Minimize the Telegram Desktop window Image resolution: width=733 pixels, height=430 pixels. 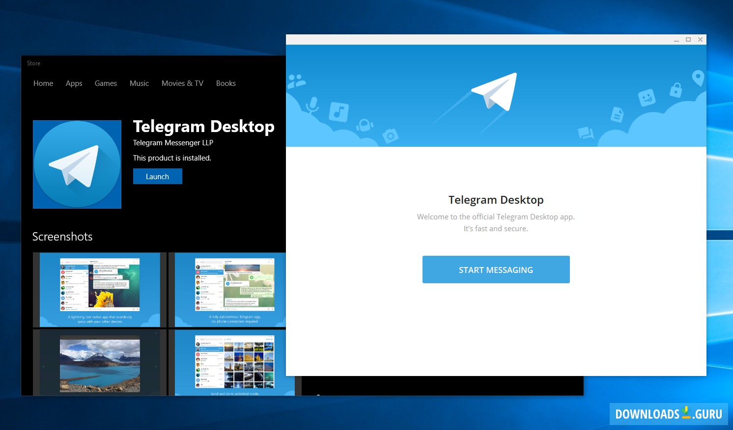[677, 40]
